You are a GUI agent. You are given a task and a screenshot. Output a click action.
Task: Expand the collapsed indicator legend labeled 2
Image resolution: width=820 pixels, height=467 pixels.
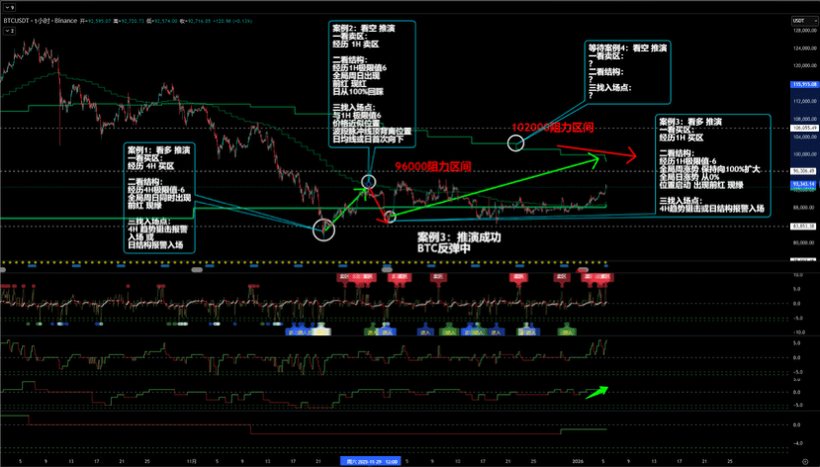[11, 31]
